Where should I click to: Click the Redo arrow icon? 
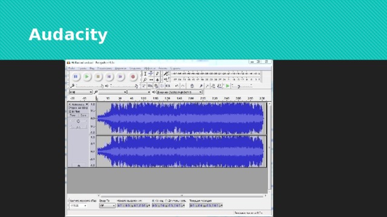pyautogui.click(x=183, y=86)
